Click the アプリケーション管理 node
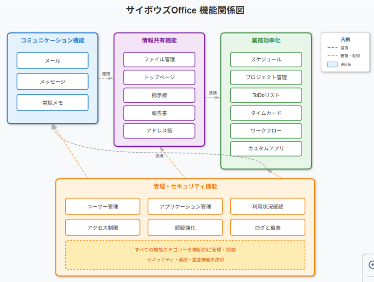 pyautogui.click(x=185, y=207)
